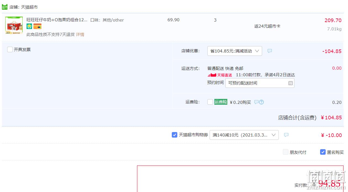Open the Wangzai milk product thumbnail
Screen dimensions: 348x192
(x=14, y=25)
